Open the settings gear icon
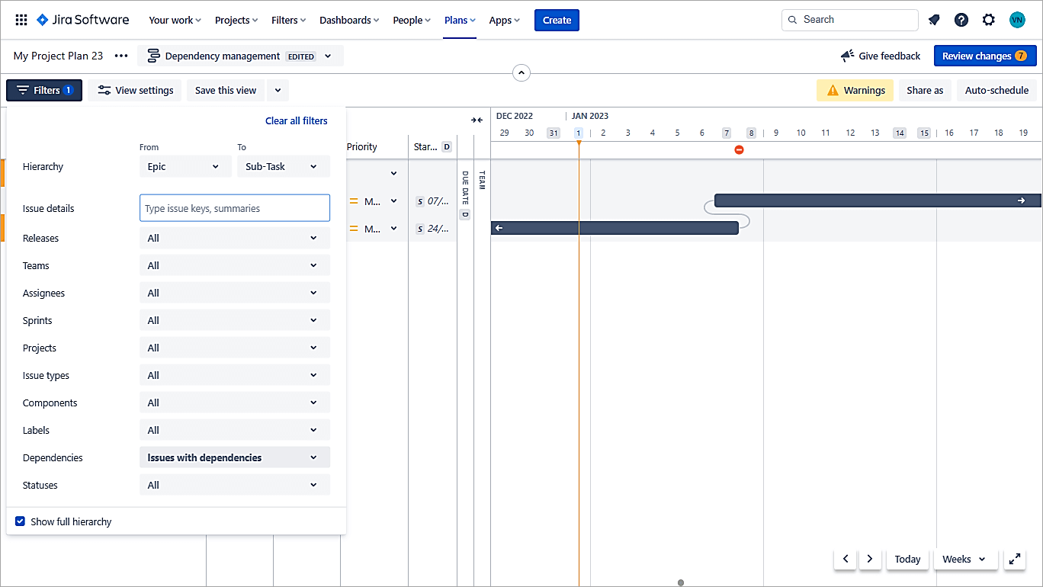This screenshot has width=1043, height=587. click(x=989, y=20)
